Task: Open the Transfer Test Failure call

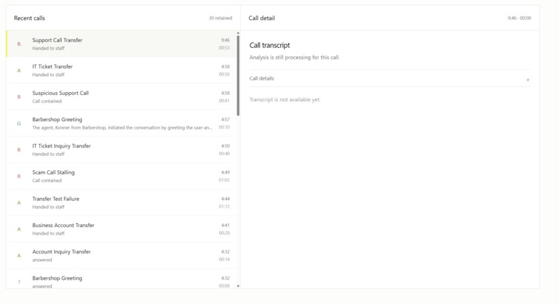Action: pos(121,202)
